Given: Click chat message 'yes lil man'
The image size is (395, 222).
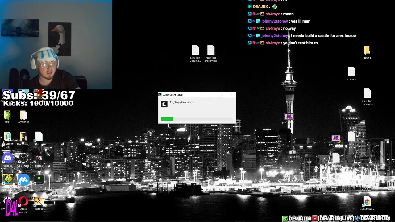Looking at the screenshot, I should (x=301, y=21).
